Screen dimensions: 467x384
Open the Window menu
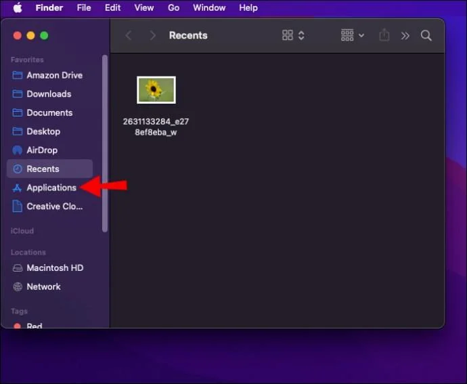[209, 7]
